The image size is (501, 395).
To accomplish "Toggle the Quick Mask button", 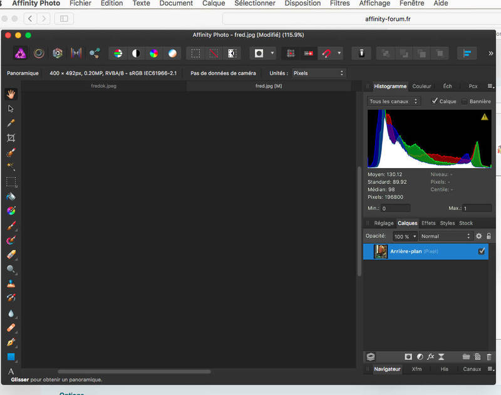I will (259, 53).
